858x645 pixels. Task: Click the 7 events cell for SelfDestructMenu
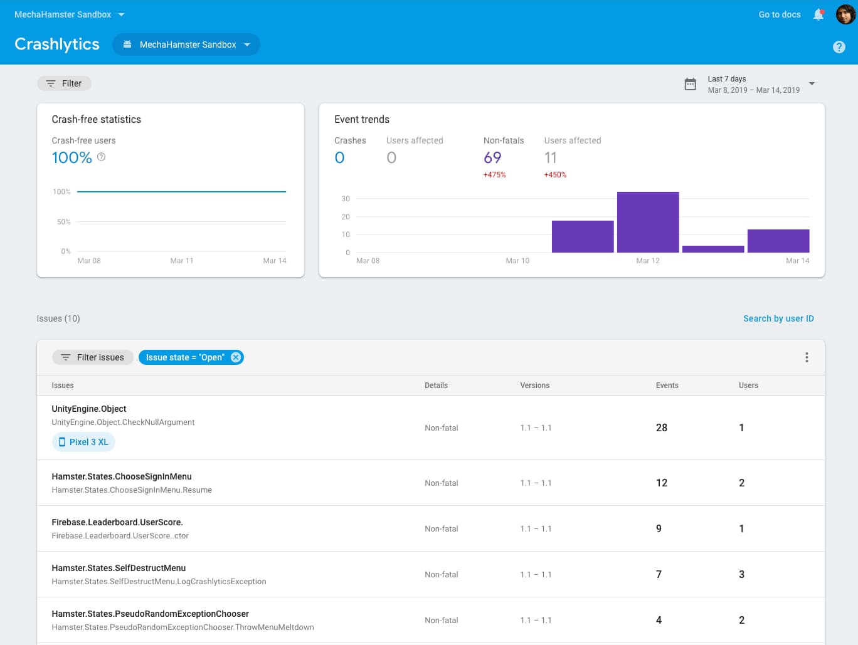point(659,574)
